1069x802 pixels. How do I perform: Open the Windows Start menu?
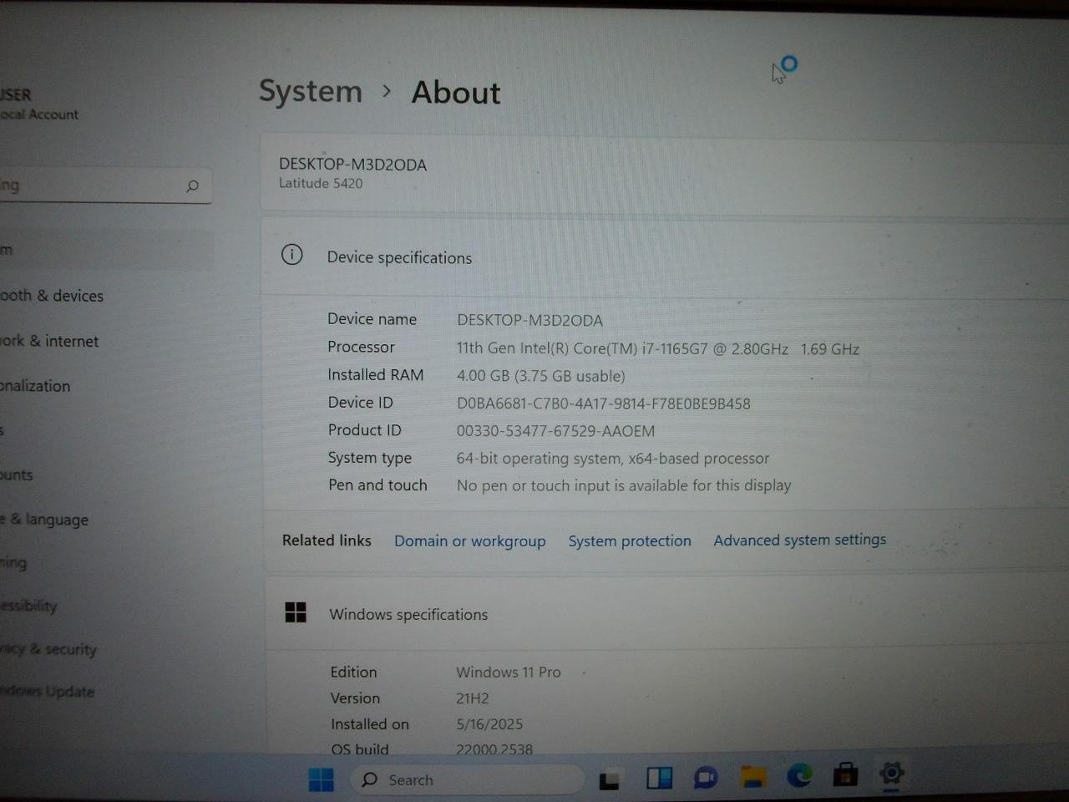click(x=321, y=779)
